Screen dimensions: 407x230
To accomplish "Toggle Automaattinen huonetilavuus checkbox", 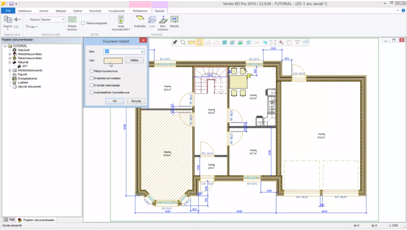I will [x=91, y=92].
